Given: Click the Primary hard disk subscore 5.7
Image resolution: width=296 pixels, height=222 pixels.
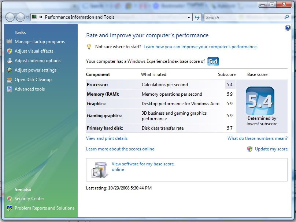Looking at the screenshot, I should [x=230, y=128].
